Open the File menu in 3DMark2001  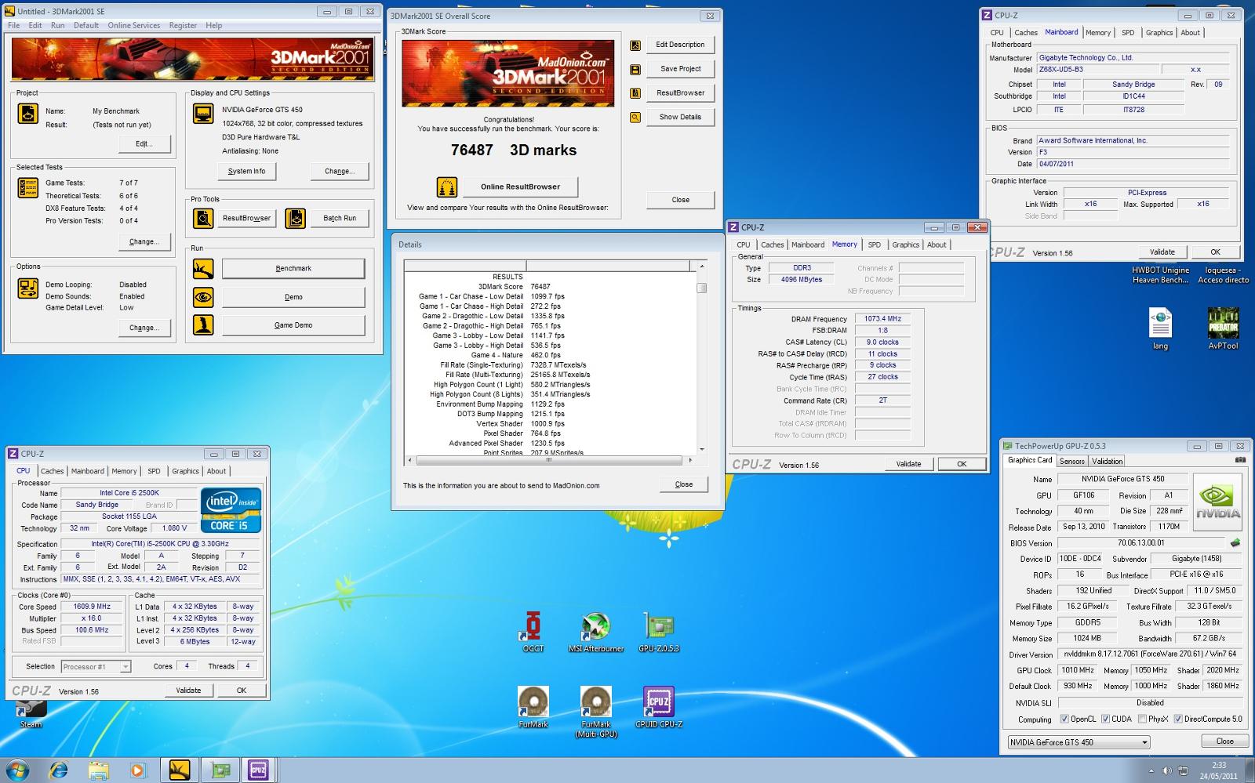coord(13,25)
